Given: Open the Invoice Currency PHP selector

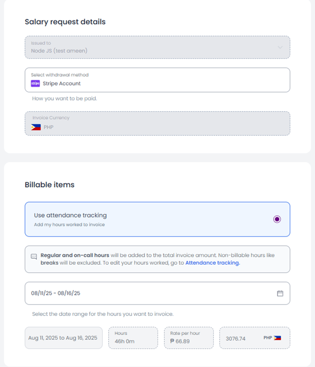Looking at the screenshot, I should click(157, 123).
